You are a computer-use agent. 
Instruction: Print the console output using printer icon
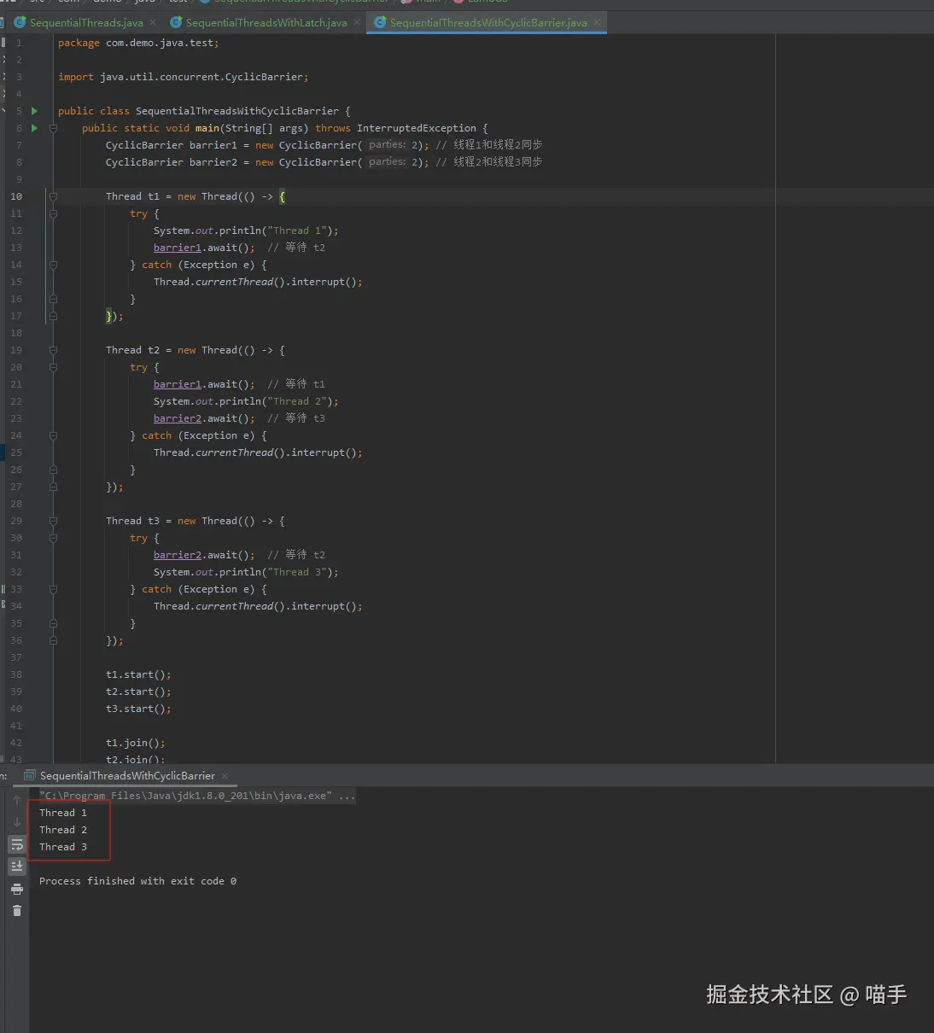coord(17,889)
